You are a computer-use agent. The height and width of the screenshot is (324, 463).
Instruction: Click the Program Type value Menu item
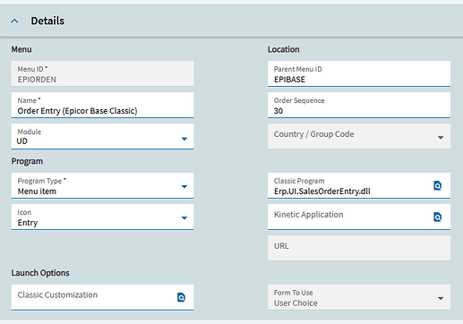(37, 192)
